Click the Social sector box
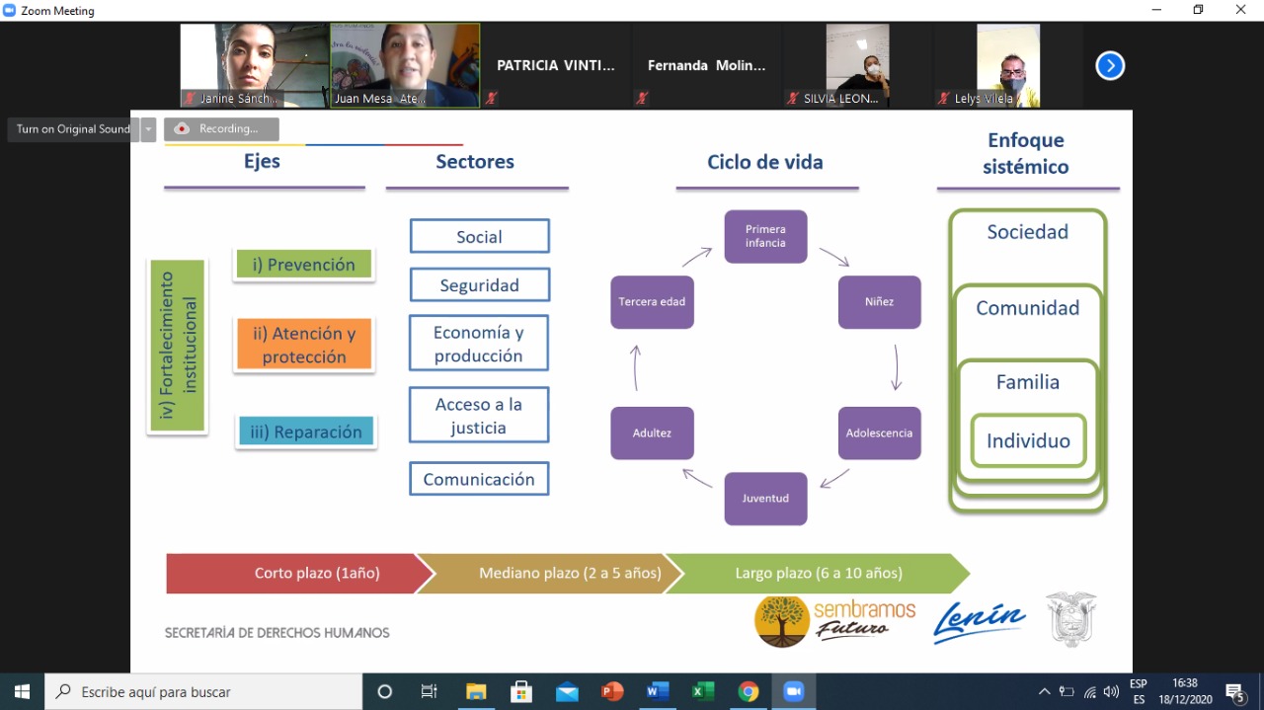The width and height of the screenshot is (1264, 710). tap(479, 236)
